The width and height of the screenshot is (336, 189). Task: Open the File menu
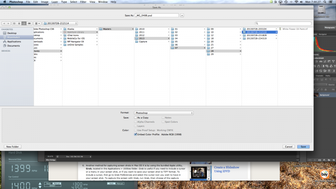pos(28,2)
